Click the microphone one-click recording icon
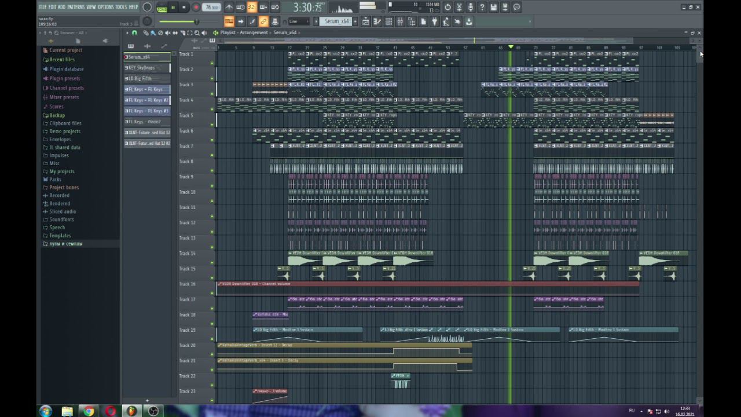741x417 pixels. coord(471,7)
